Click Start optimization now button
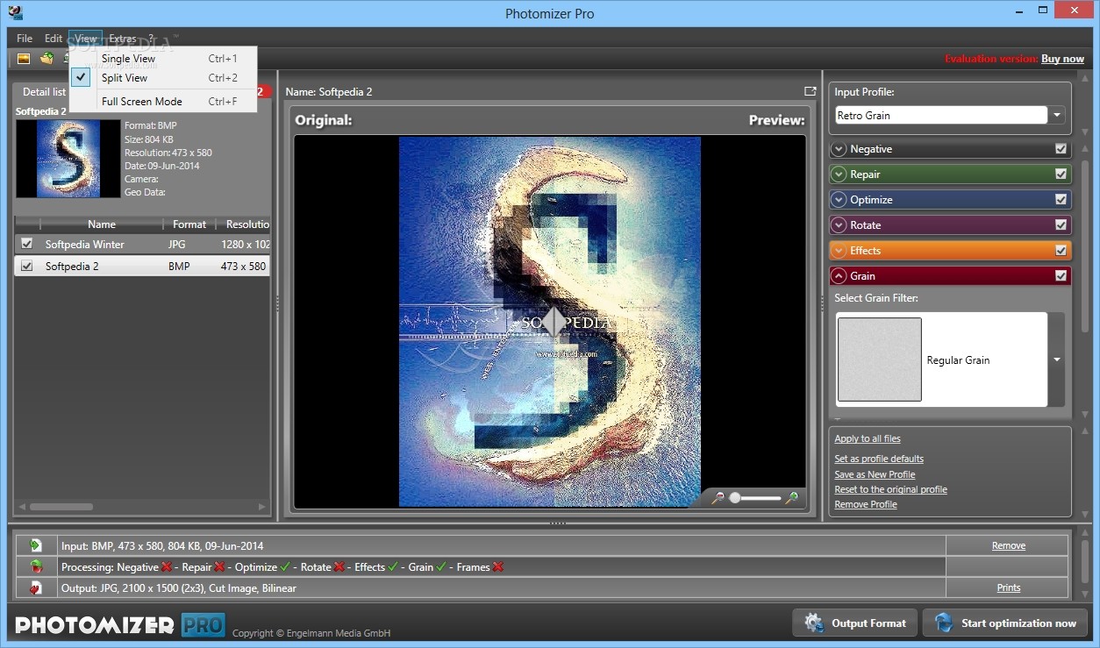Viewport: 1100px width, 648px height. pos(1005,623)
